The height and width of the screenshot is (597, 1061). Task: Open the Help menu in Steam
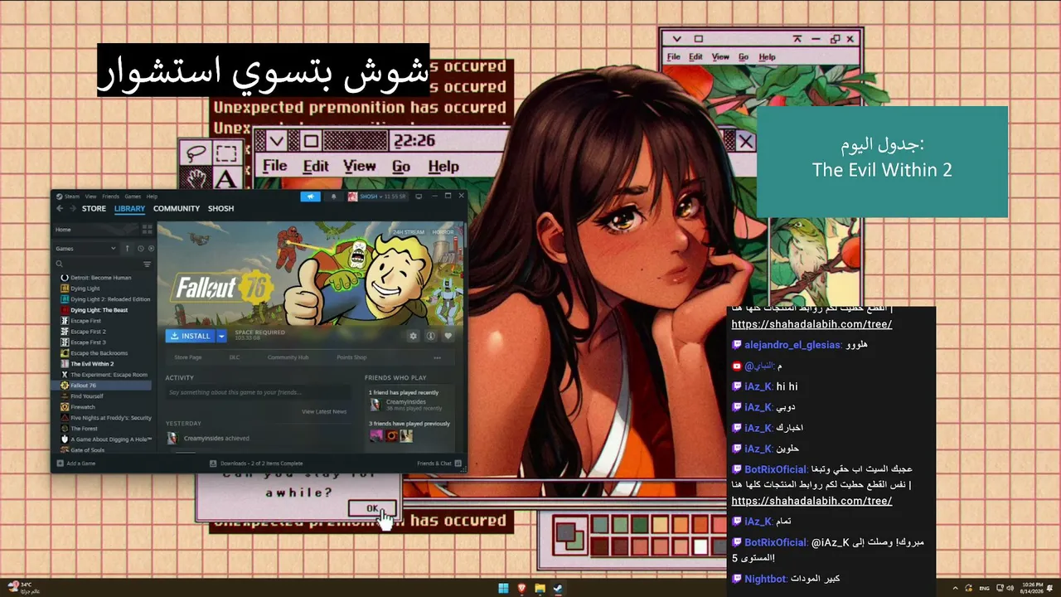pyautogui.click(x=152, y=197)
